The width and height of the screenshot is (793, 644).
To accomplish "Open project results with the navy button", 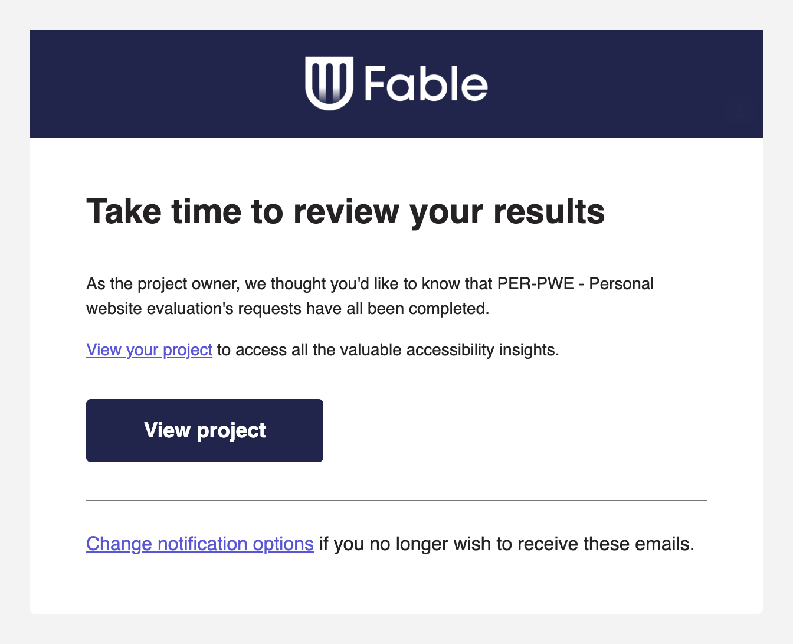I will pyautogui.click(x=204, y=430).
